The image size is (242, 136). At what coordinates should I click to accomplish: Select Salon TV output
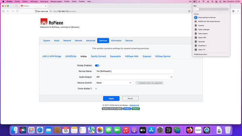point(211,50)
